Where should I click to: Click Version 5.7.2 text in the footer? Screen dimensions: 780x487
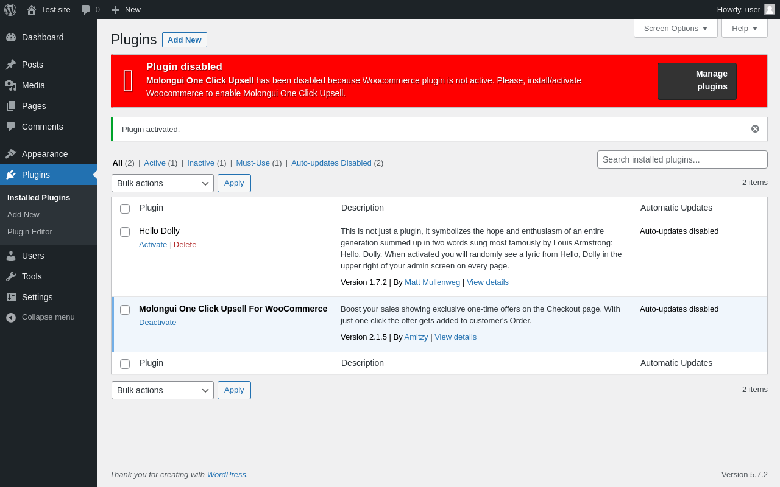point(745,475)
